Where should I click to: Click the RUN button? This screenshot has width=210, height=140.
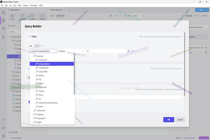(200, 10)
